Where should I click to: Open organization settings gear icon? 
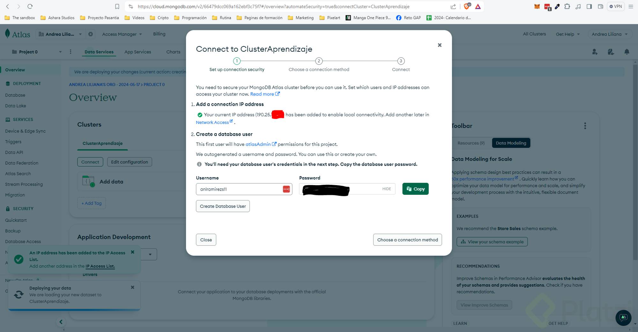click(91, 34)
